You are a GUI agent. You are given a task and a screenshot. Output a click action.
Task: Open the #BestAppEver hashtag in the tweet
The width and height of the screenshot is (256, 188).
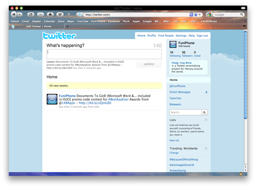point(118,99)
